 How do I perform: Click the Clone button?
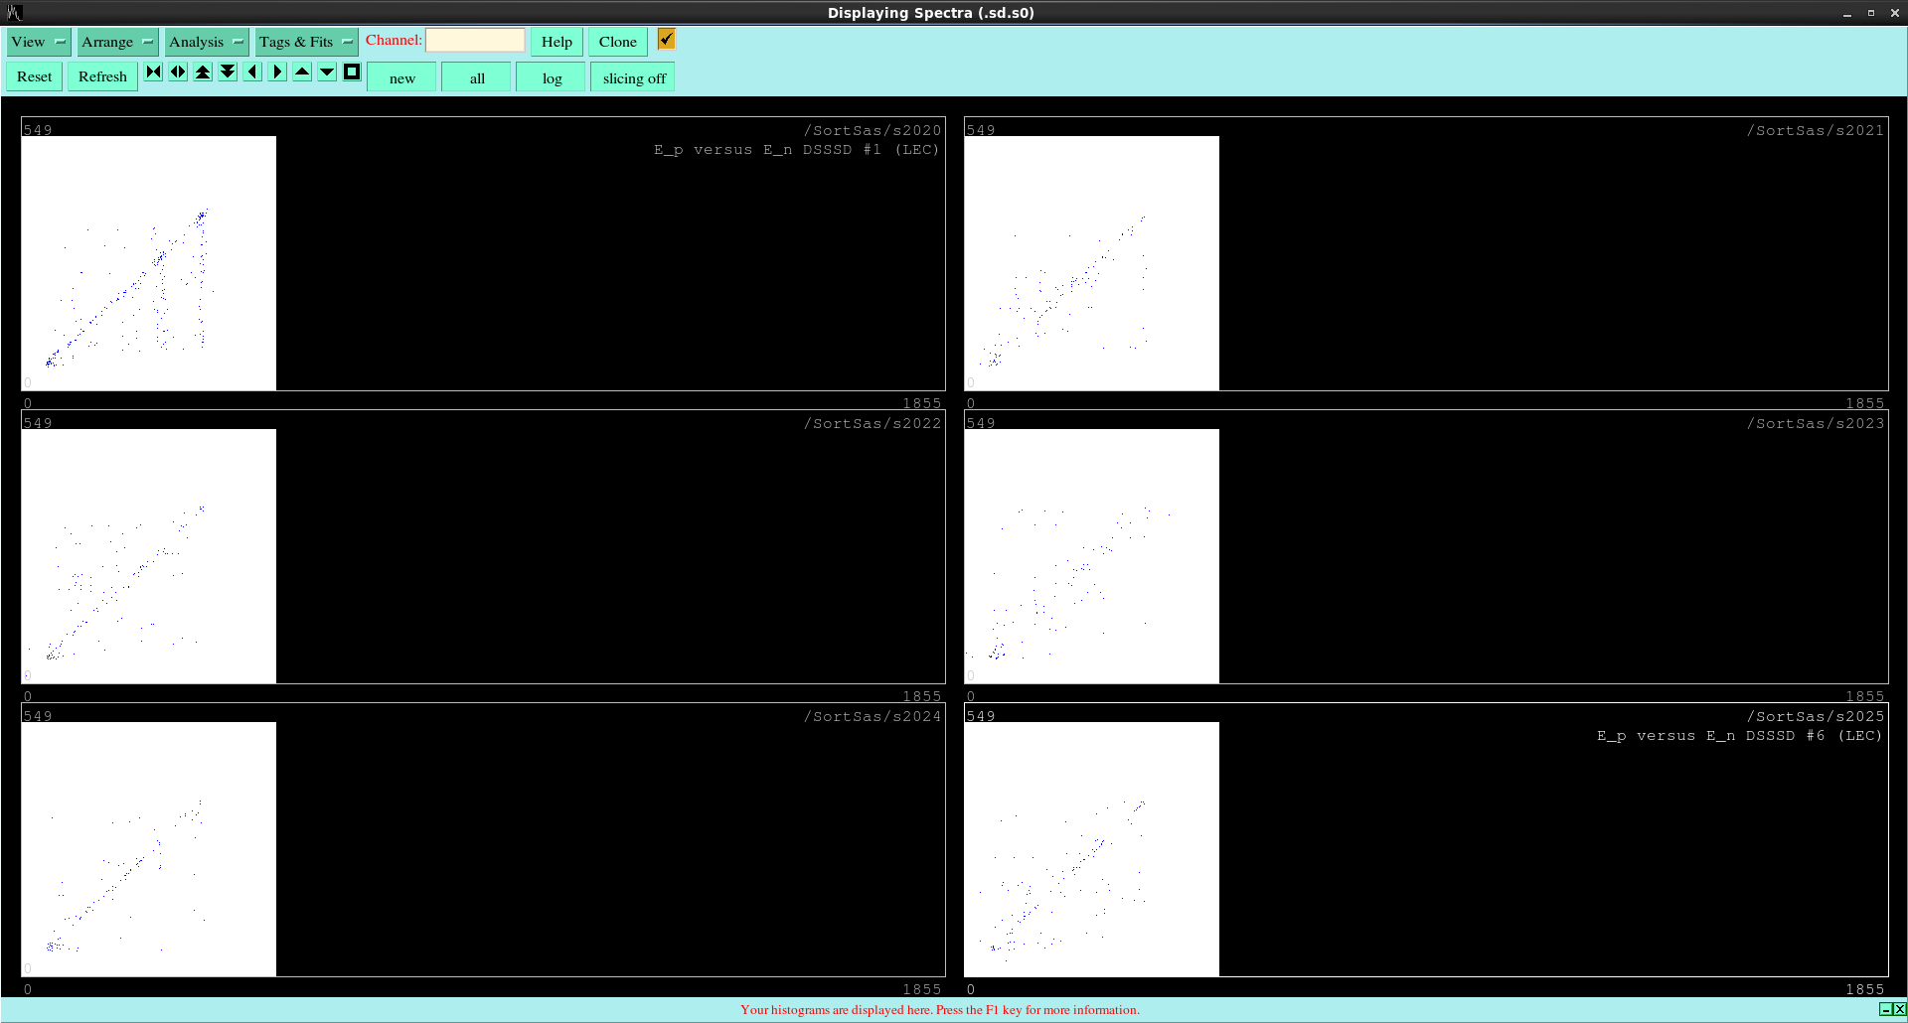(618, 42)
